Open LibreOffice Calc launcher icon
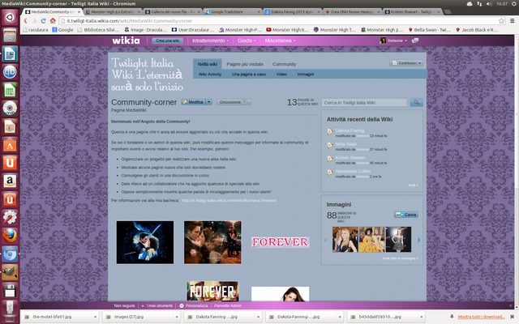The height and width of the screenshot is (324, 519). coord(10,90)
